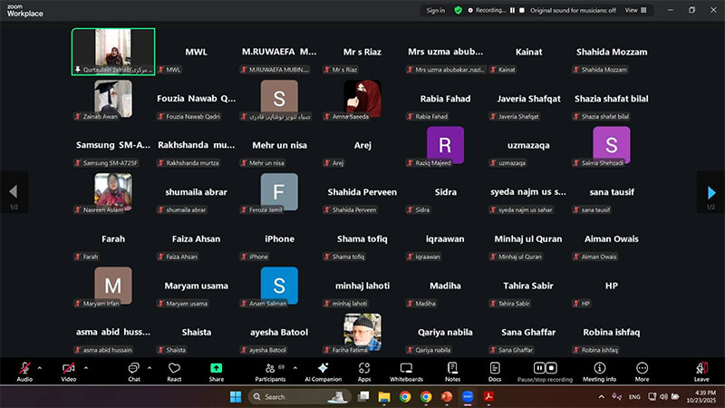Turn on camera with Video button
This screenshot has height=408, width=725.
[x=69, y=371]
